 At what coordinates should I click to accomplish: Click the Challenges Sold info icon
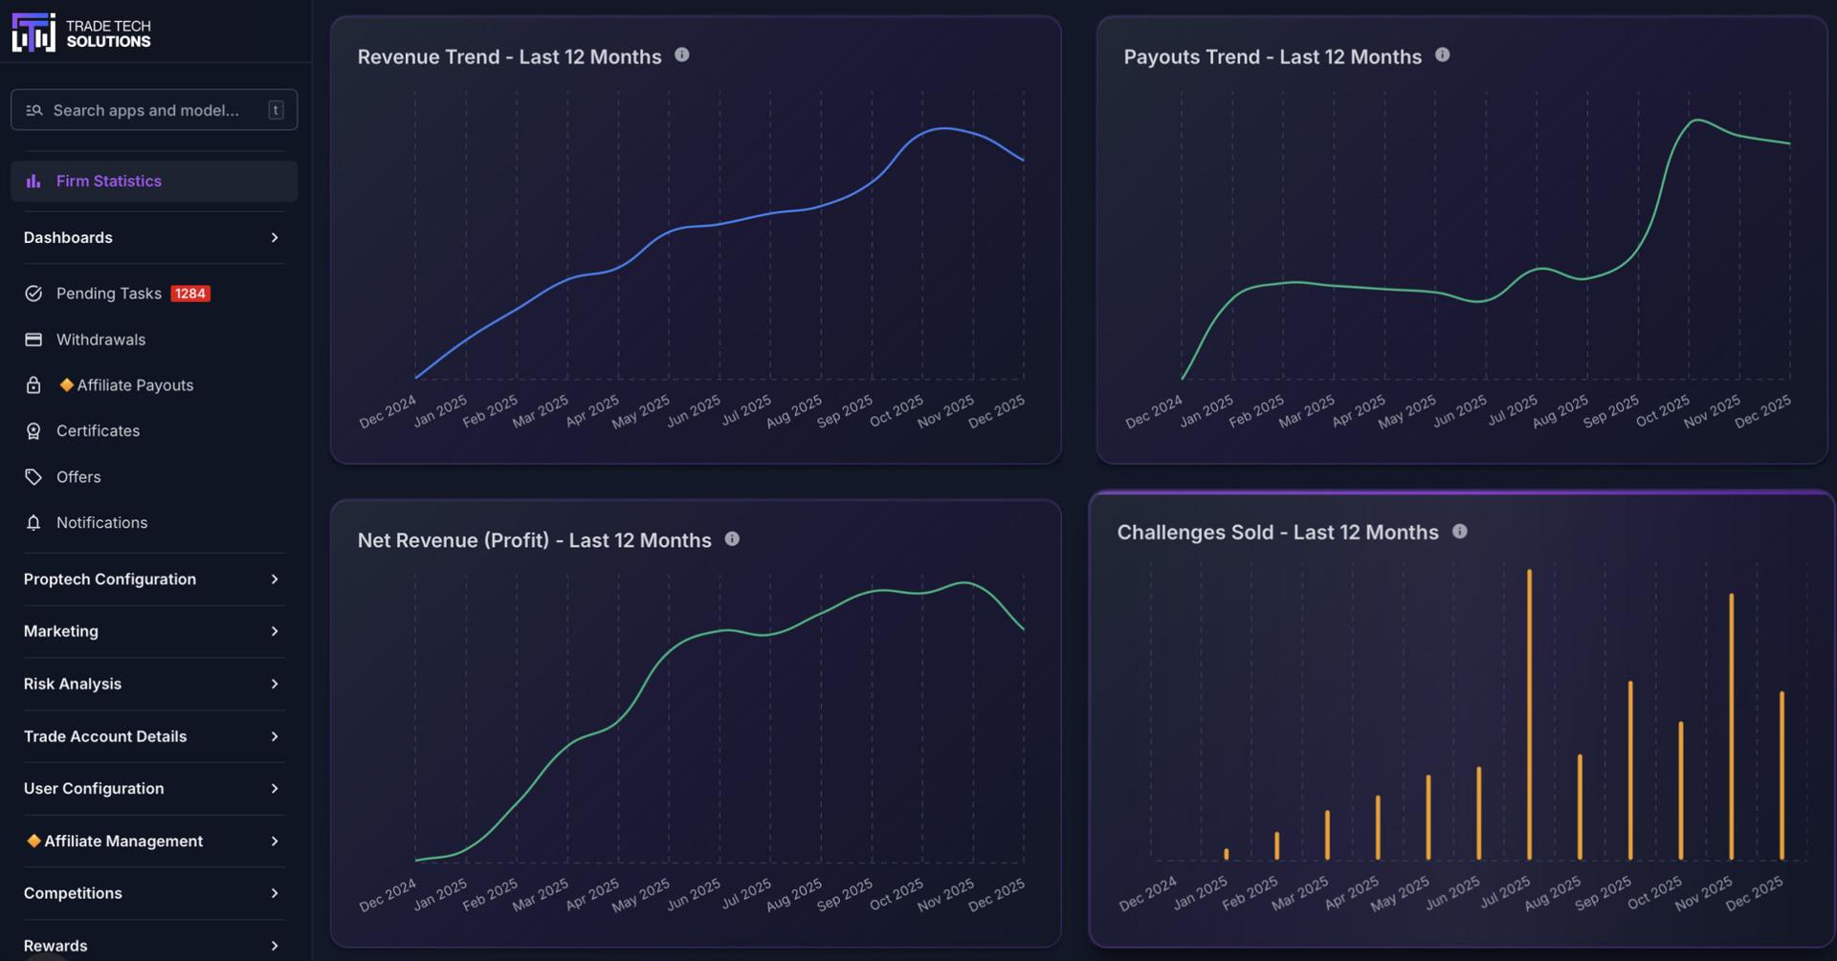pyautogui.click(x=1459, y=532)
